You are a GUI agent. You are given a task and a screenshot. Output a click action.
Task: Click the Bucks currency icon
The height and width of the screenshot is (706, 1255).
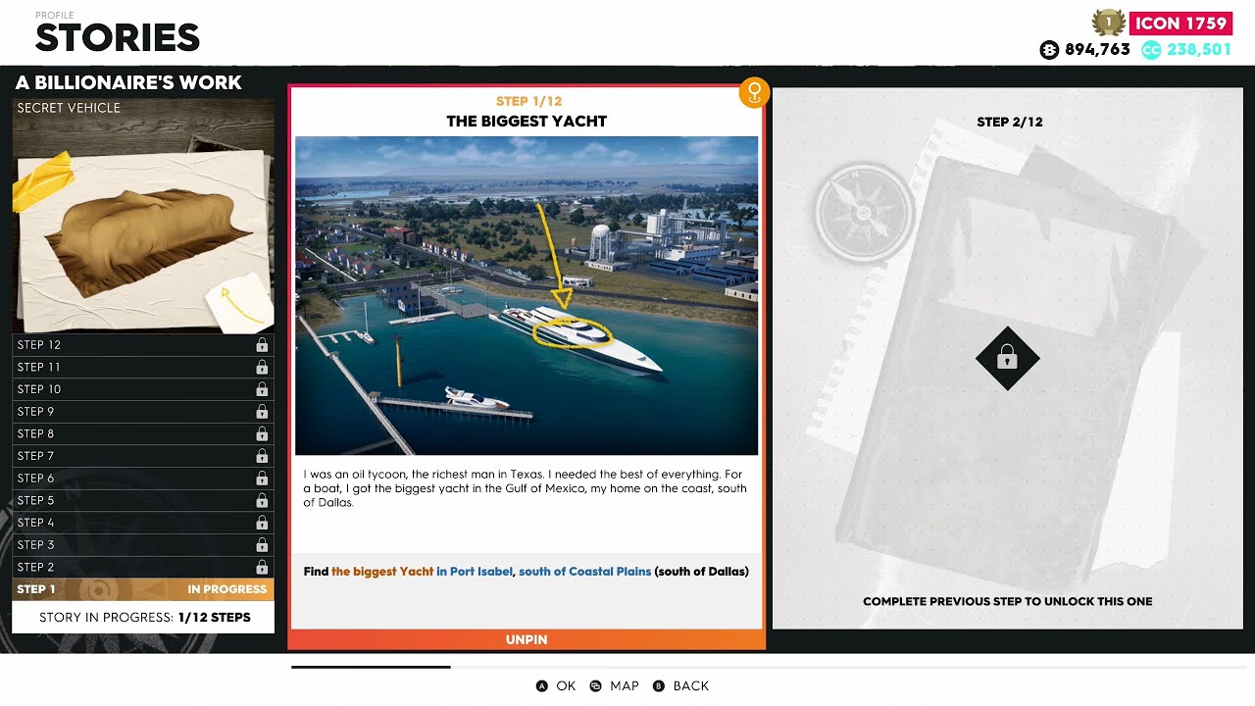click(x=1049, y=50)
